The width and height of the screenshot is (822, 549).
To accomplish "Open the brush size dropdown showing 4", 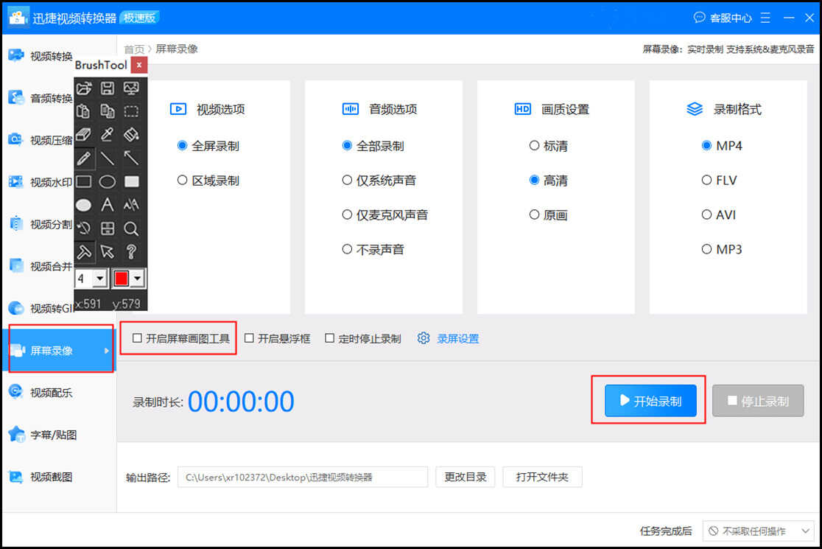I will click(99, 279).
